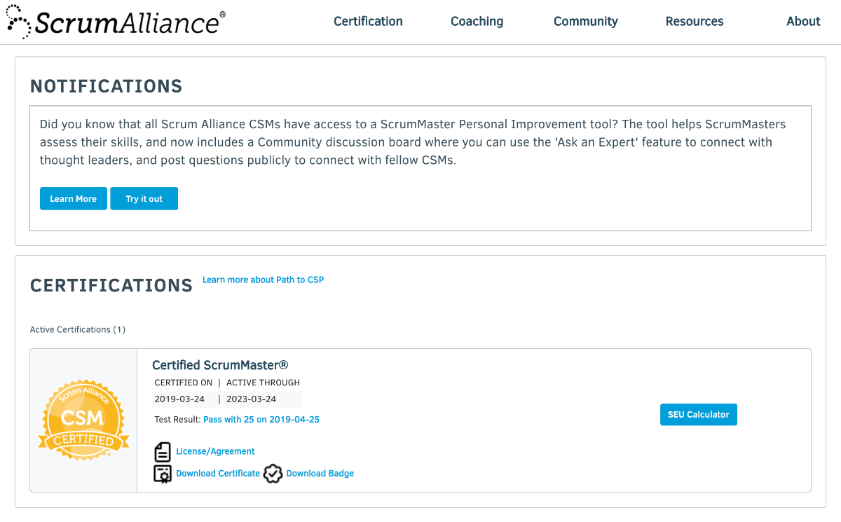Image resolution: width=841 pixels, height=522 pixels.
Task: Click the Active Certifications (1) label
Action: point(78,329)
